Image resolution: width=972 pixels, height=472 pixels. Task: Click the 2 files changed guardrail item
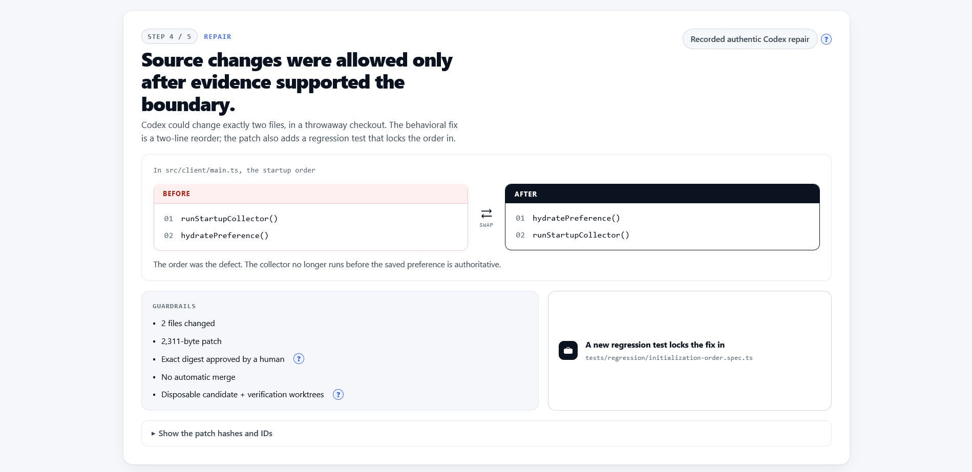tap(188, 324)
